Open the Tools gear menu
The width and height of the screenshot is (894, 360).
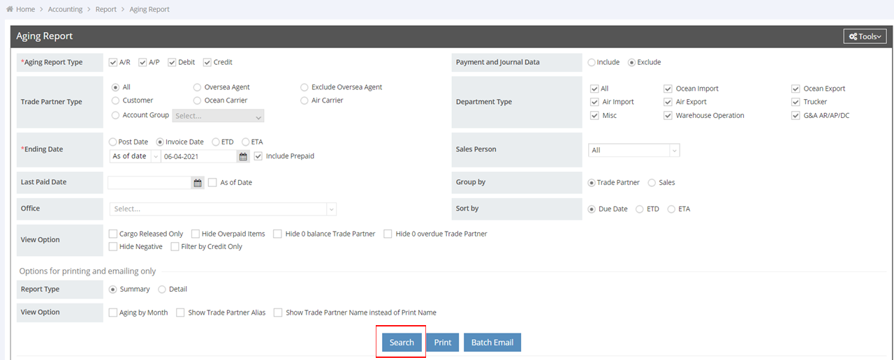(865, 36)
